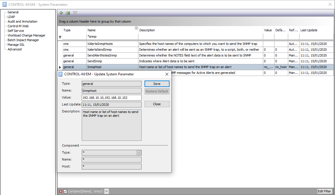335x195 pixels.
Task: Sort by the Refresh column header
Action: click(x=293, y=30)
